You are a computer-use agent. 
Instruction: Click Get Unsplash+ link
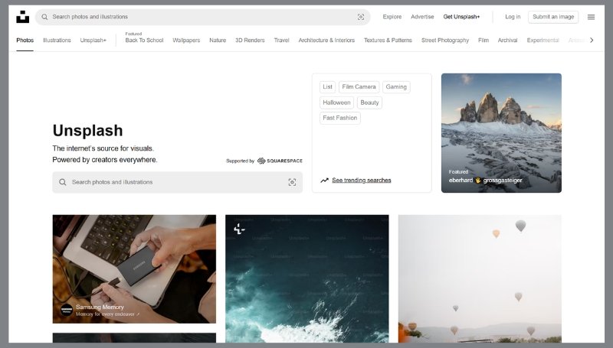(x=461, y=17)
